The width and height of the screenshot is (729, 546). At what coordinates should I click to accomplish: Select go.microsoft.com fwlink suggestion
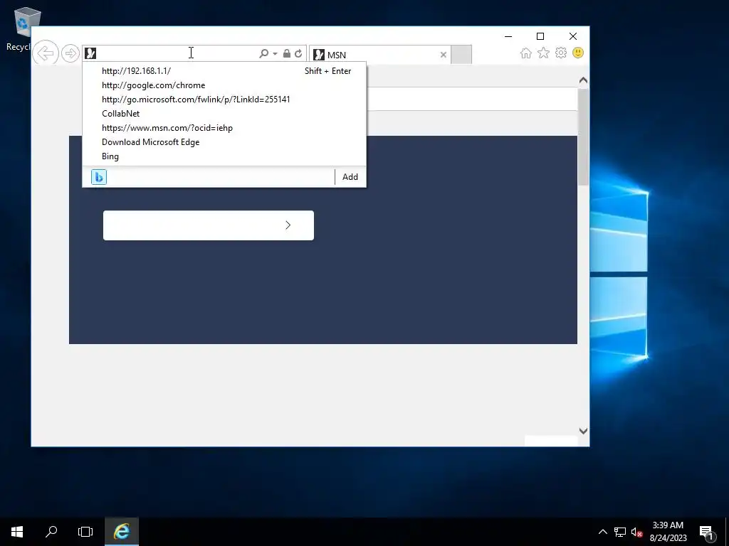coord(224,100)
